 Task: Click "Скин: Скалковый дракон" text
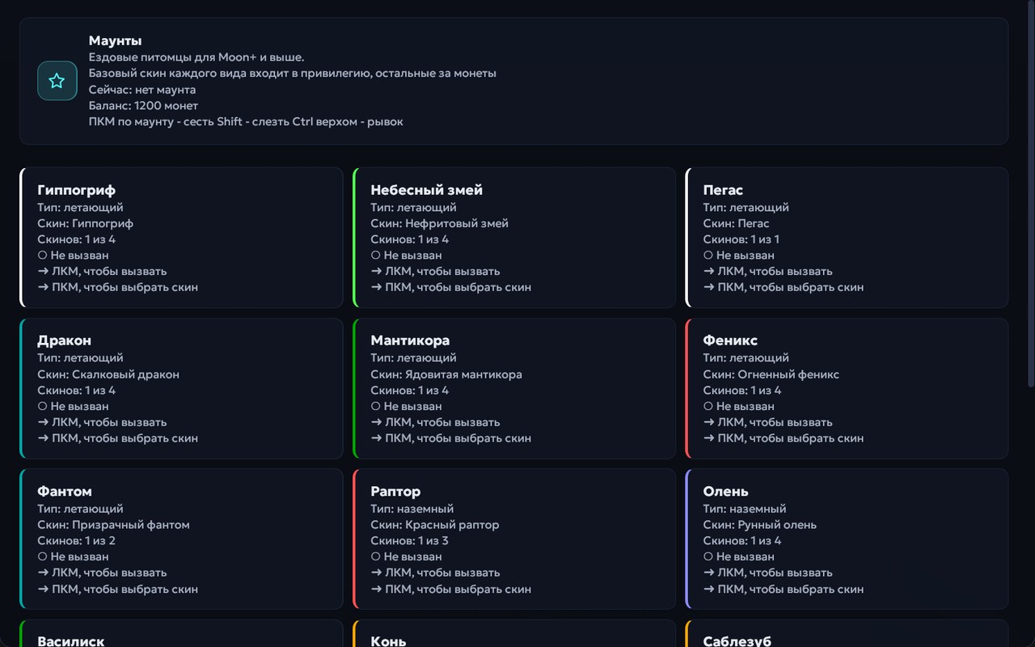[108, 374]
